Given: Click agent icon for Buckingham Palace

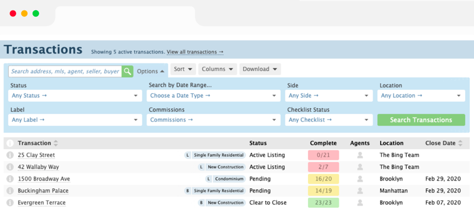Looking at the screenshot, I should click(360, 191).
